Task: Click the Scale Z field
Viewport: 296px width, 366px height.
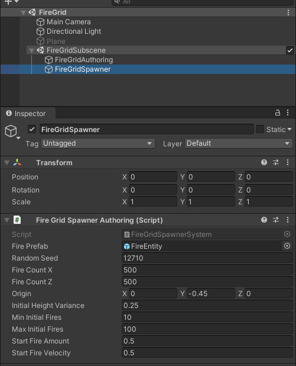Action: [269, 202]
